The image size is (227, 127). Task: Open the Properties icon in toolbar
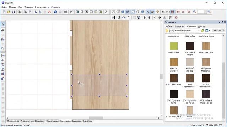pyautogui.click(x=66, y=12)
